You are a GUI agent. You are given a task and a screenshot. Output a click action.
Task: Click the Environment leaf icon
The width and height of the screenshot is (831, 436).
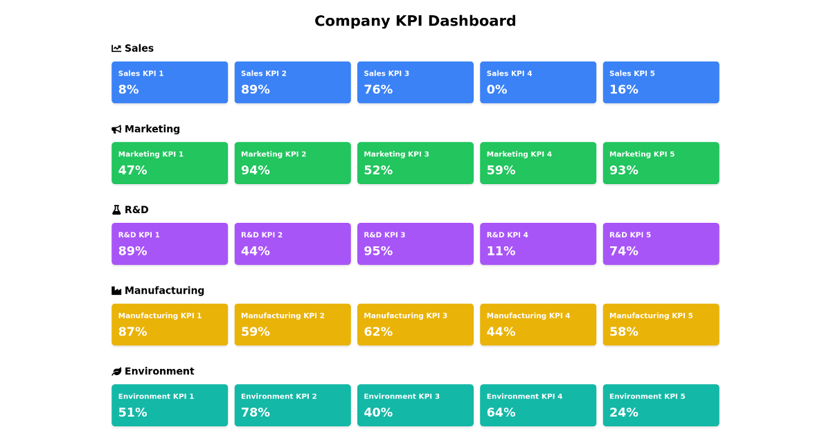coord(116,372)
